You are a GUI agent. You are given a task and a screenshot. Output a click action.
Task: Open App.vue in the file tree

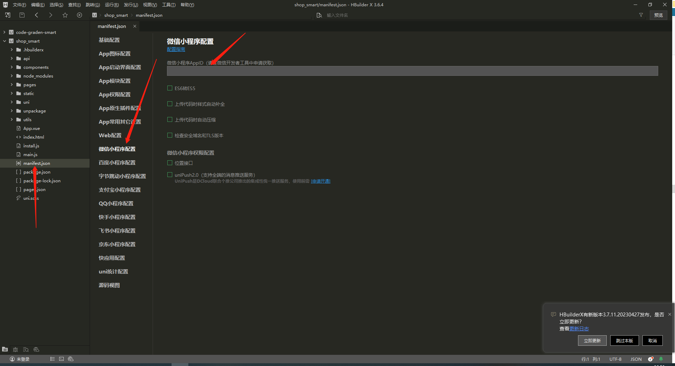pyautogui.click(x=32, y=129)
